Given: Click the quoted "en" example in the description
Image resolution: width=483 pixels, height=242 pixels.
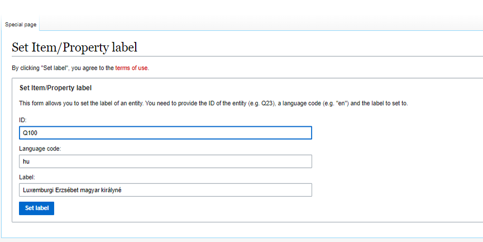Looking at the screenshot, I should pos(341,103).
